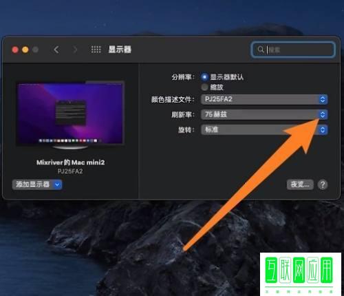Click the 显示器 window title
The height and width of the screenshot is (296, 344).
point(120,50)
